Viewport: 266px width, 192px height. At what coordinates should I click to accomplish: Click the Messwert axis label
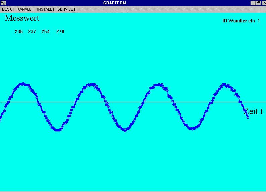[22, 18]
